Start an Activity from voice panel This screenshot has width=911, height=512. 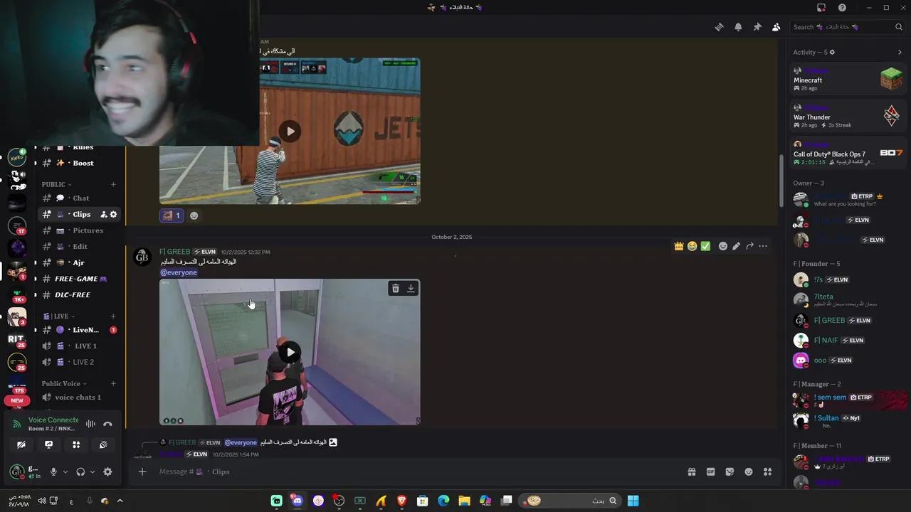(x=76, y=444)
